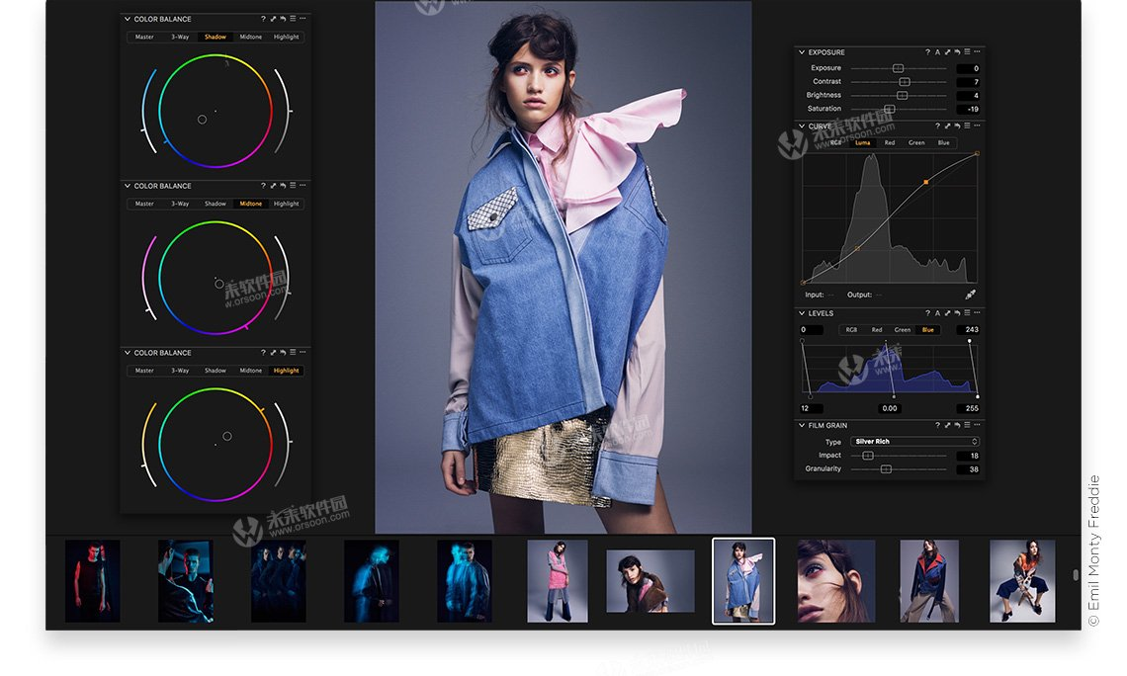The width and height of the screenshot is (1127, 676).
Task: Switch Levels to the RGB channel
Action: point(851,330)
